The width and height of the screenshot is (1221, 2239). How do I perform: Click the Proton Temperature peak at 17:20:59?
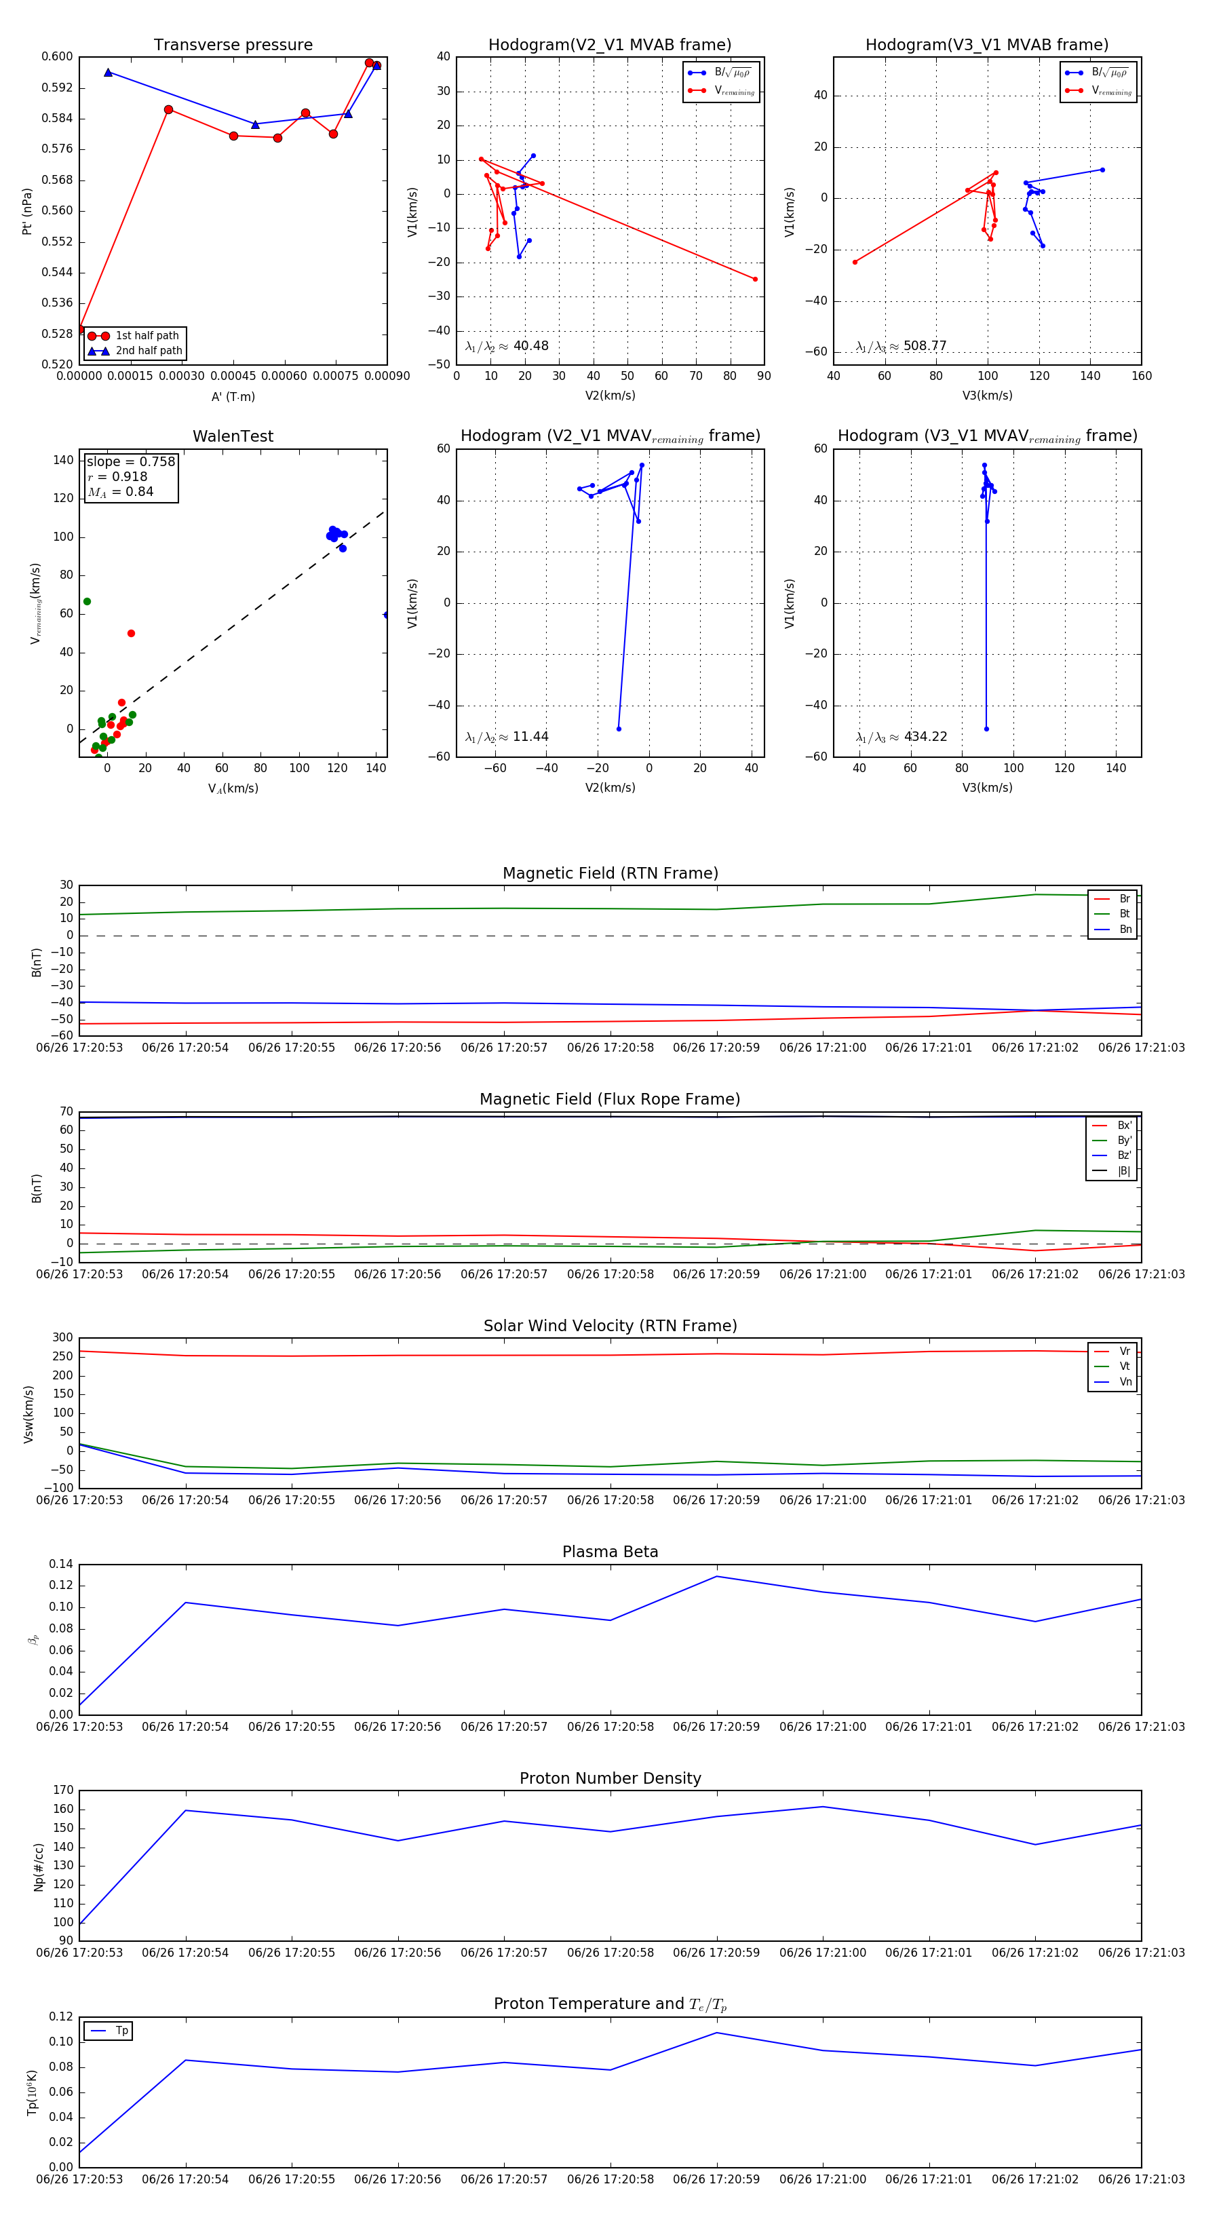tap(717, 2032)
